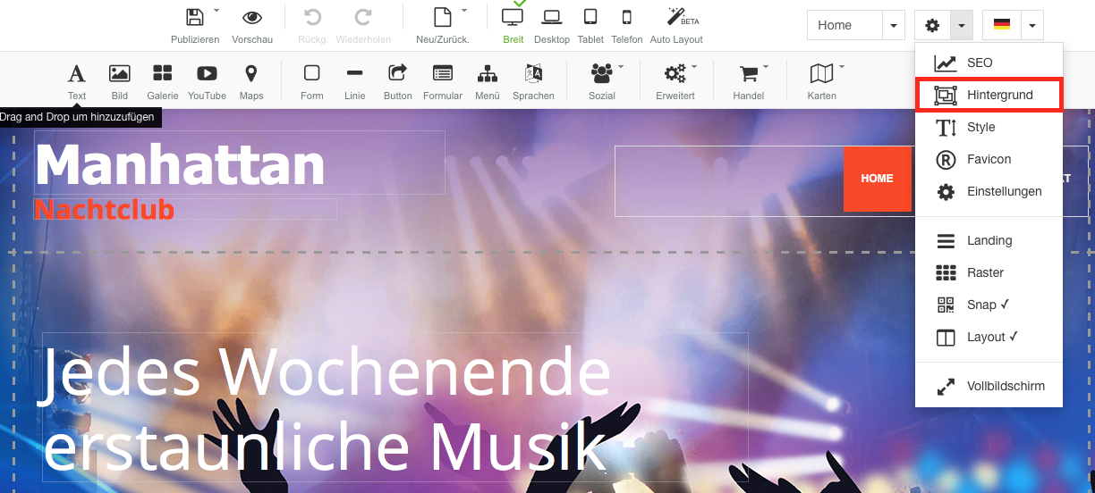The width and height of the screenshot is (1095, 493).
Task: Open the Vorschau preview eye icon
Action: pos(252,18)
